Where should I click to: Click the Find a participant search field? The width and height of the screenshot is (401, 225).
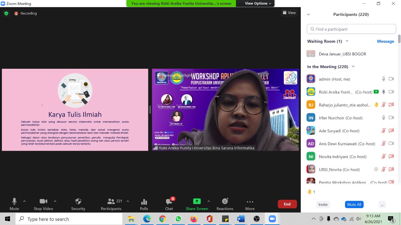(351, 29)
